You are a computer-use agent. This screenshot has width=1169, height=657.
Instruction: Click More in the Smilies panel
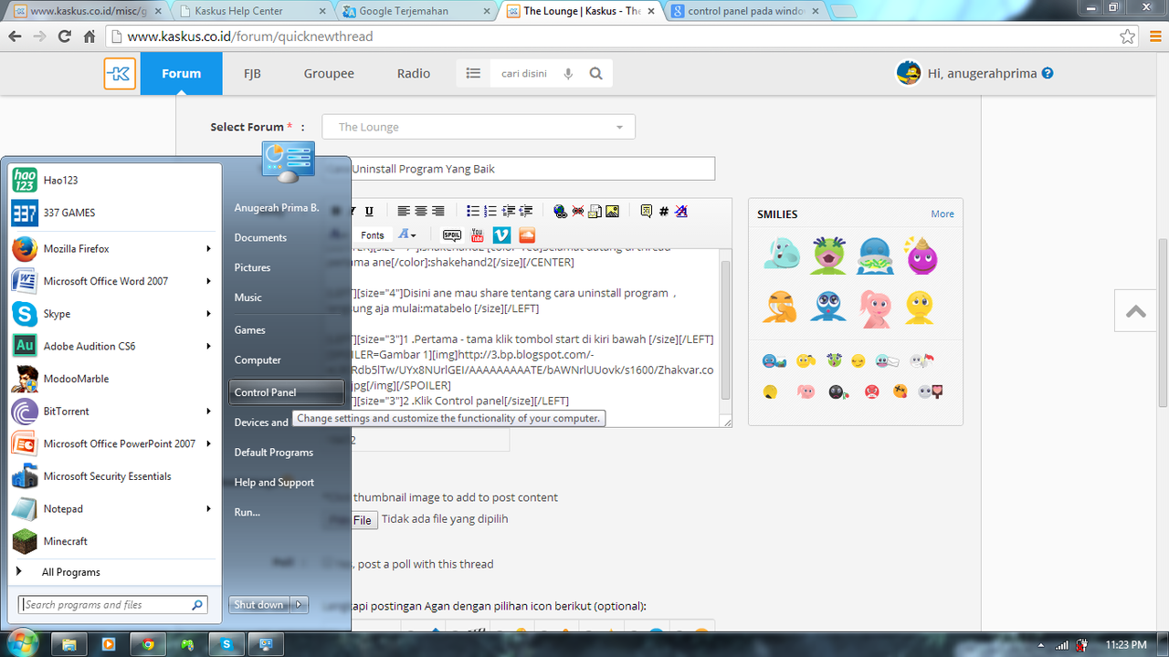click(x=943, y=214)
